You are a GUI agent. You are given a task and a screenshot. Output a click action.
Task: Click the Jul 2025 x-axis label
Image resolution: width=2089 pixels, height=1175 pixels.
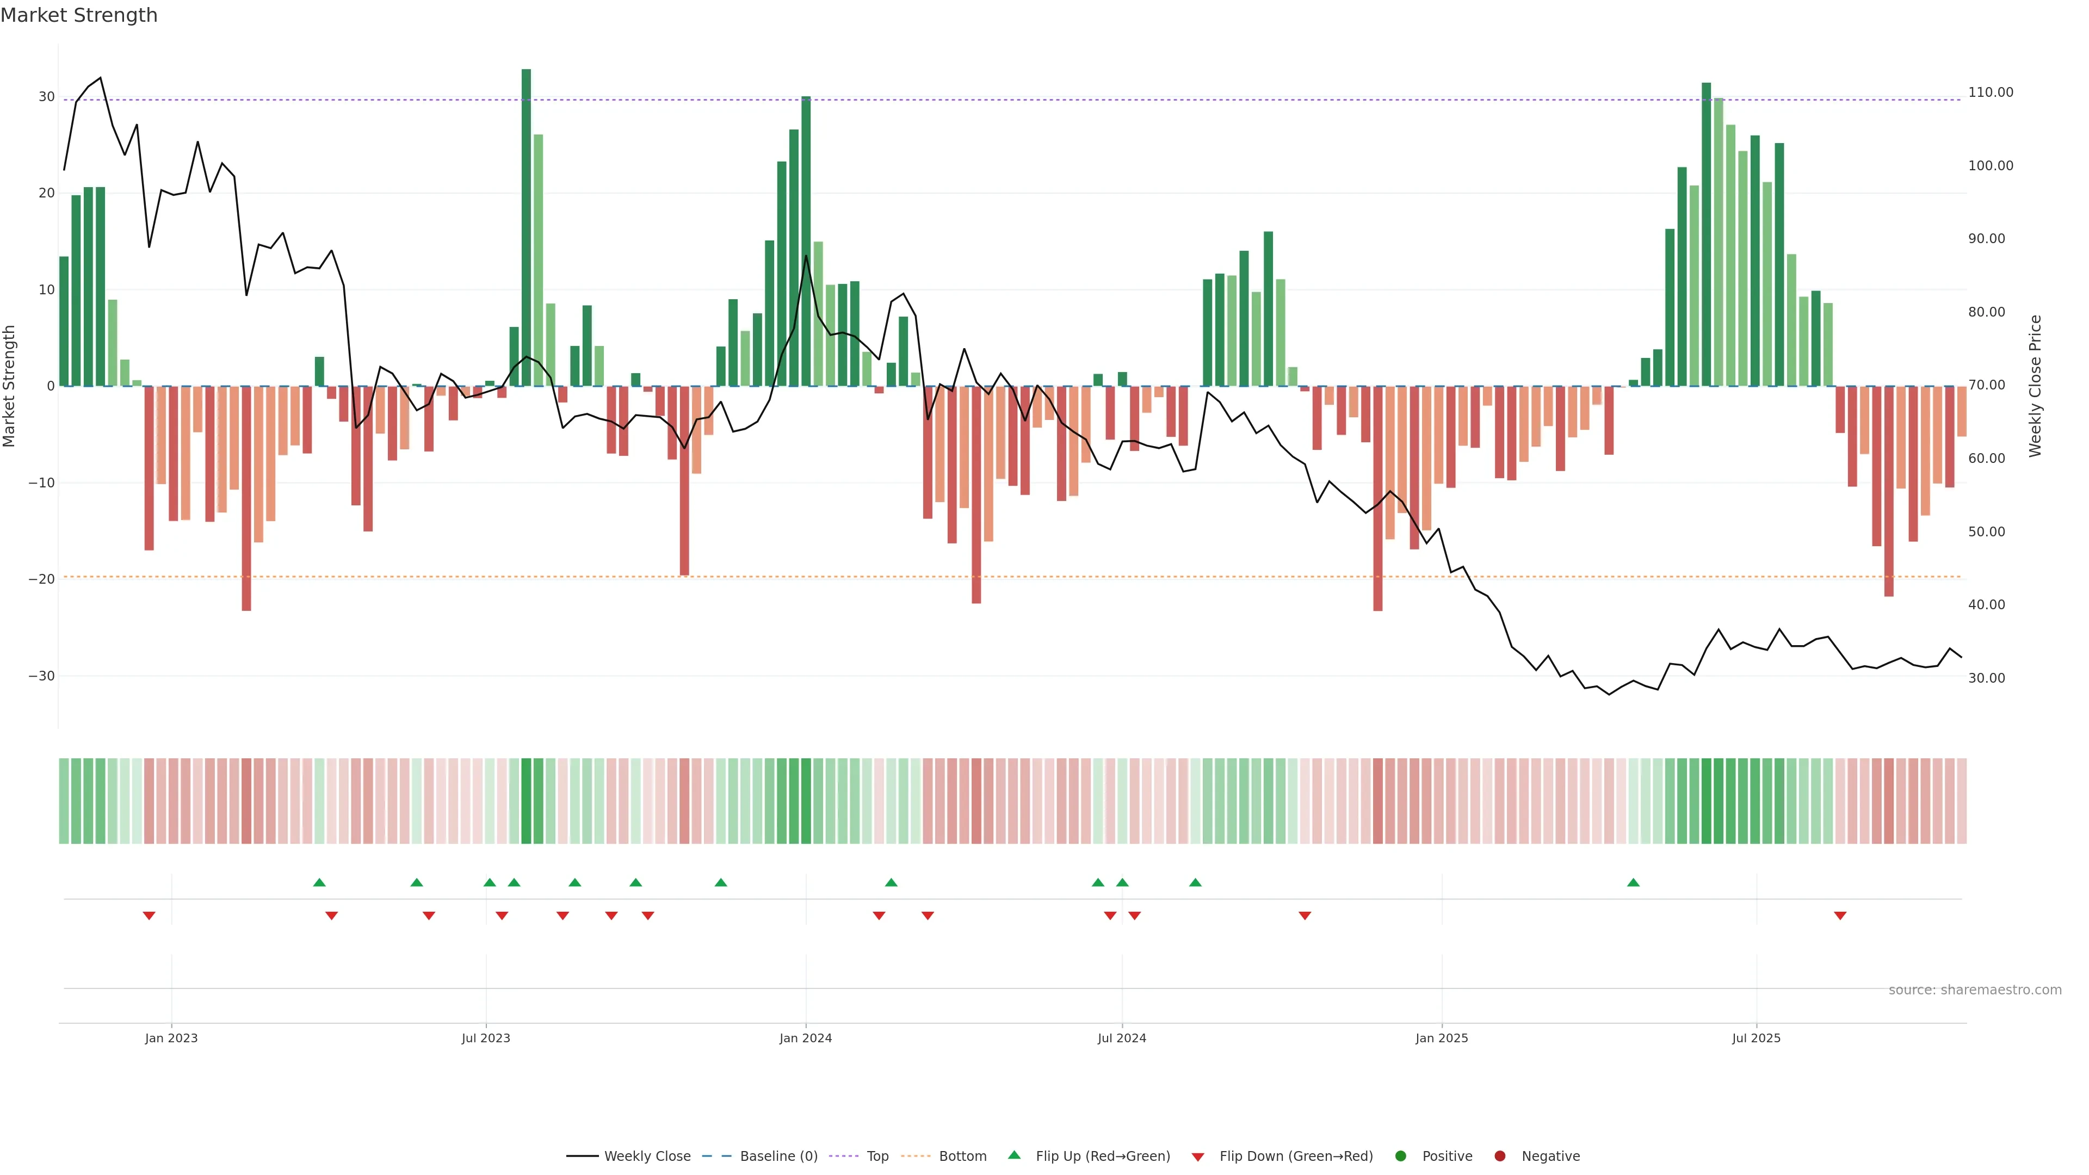[x=1756, y=1038]
